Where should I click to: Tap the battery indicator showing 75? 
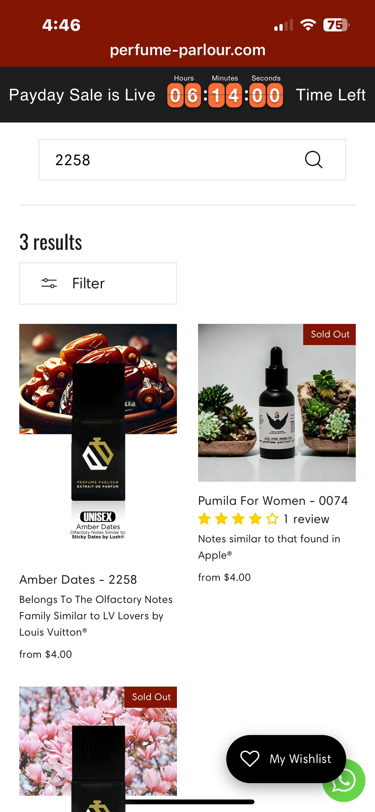(x=336, y=25)
